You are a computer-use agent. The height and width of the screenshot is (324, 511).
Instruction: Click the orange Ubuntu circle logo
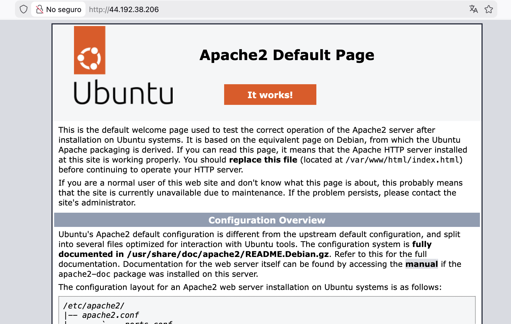[90, 50]
